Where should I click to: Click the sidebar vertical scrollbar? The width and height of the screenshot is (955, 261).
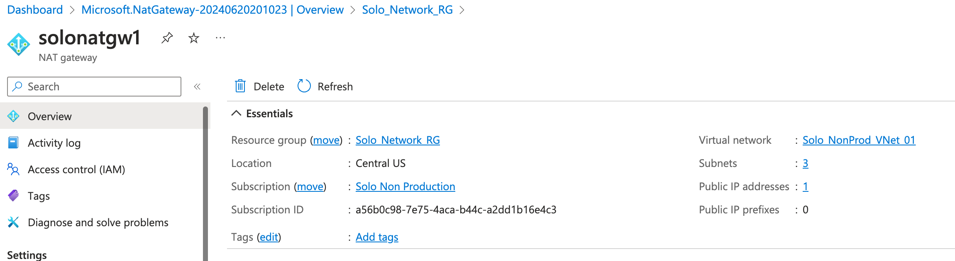coord(205,184)
